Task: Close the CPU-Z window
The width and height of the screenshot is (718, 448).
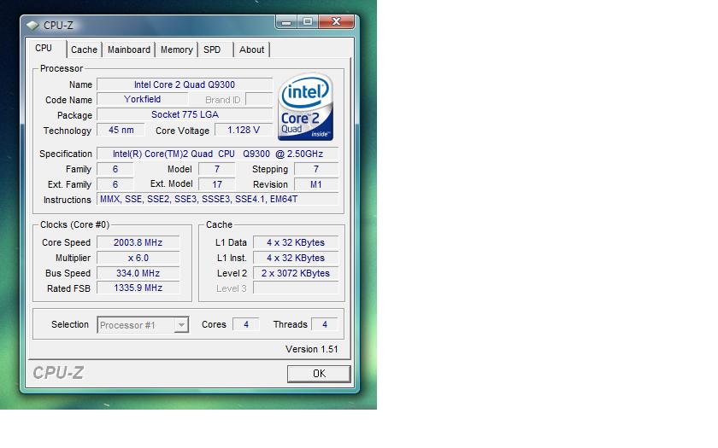Action: coord(336,22)
